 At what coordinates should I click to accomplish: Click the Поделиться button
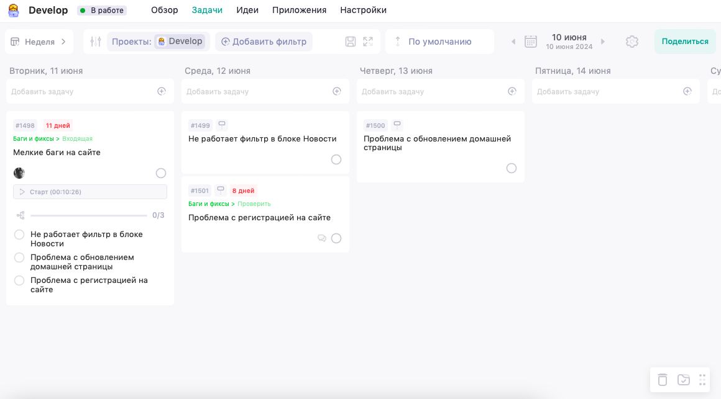(684, 41)
